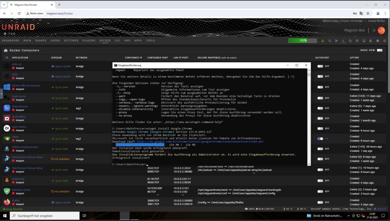Expand AdGuard-Home container ports chevron
This screenshot has width=390, height=221.
pyautogui.click(x=158, y=195)
